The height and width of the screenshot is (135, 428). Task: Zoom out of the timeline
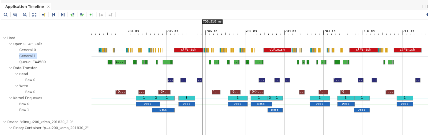(25, 14)
